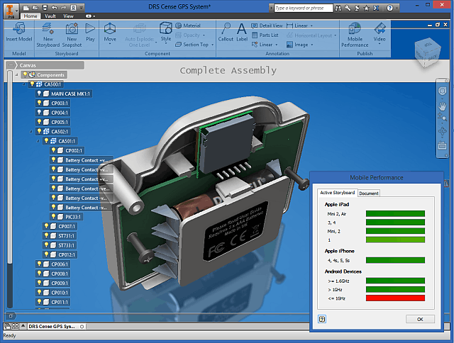This screenshot has width=454, height=343.
Task: Click the red Android <= 1GHz performance bar
Action: point(395,298)
